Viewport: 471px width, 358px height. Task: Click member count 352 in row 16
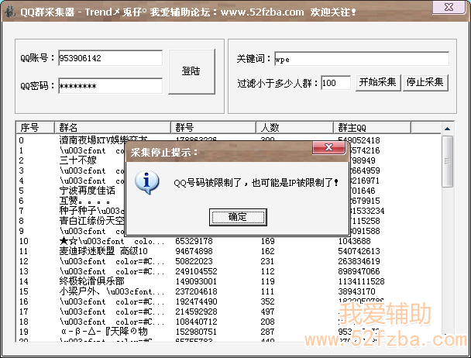tap(267, 301)
